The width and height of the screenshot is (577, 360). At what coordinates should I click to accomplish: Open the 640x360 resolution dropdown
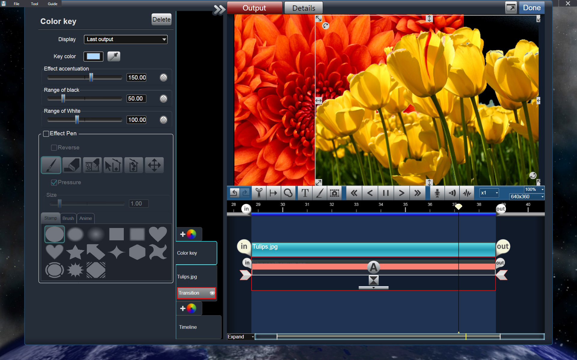coord(527,197)
